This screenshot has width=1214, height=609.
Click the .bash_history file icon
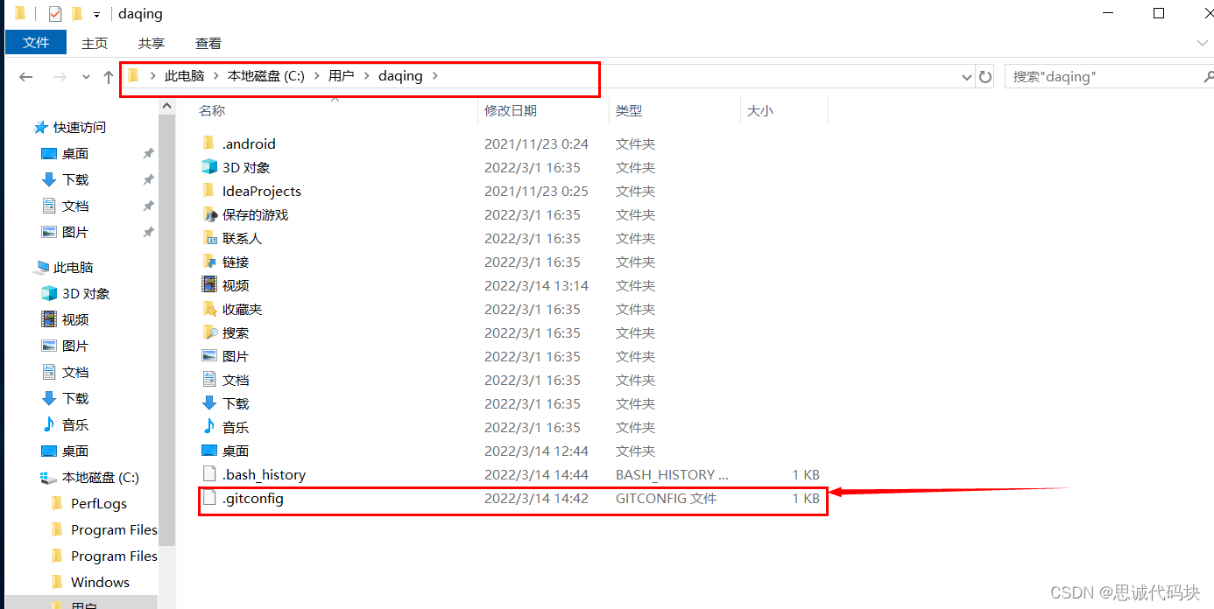pyautogui.click(x=208, y=474)
